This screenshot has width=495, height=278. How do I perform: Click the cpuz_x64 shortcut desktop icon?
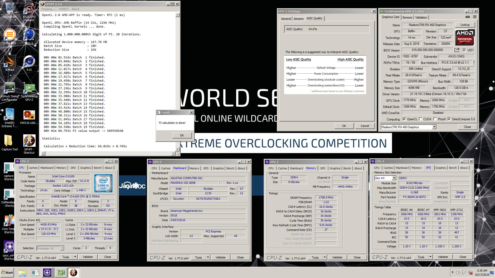[9, 250]
